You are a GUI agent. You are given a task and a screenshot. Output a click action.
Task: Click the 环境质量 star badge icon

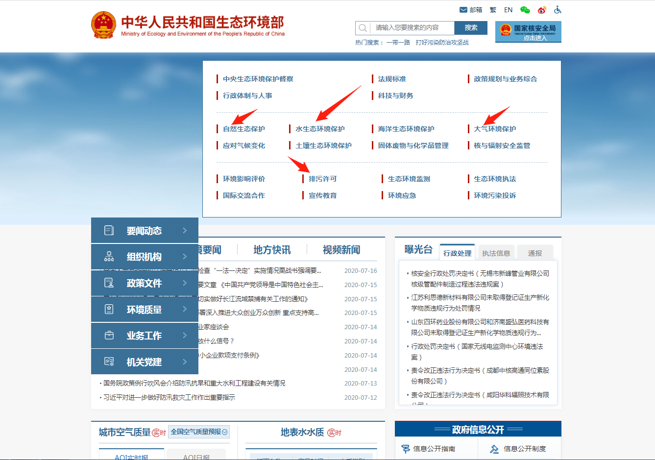[x=109, y=309]
